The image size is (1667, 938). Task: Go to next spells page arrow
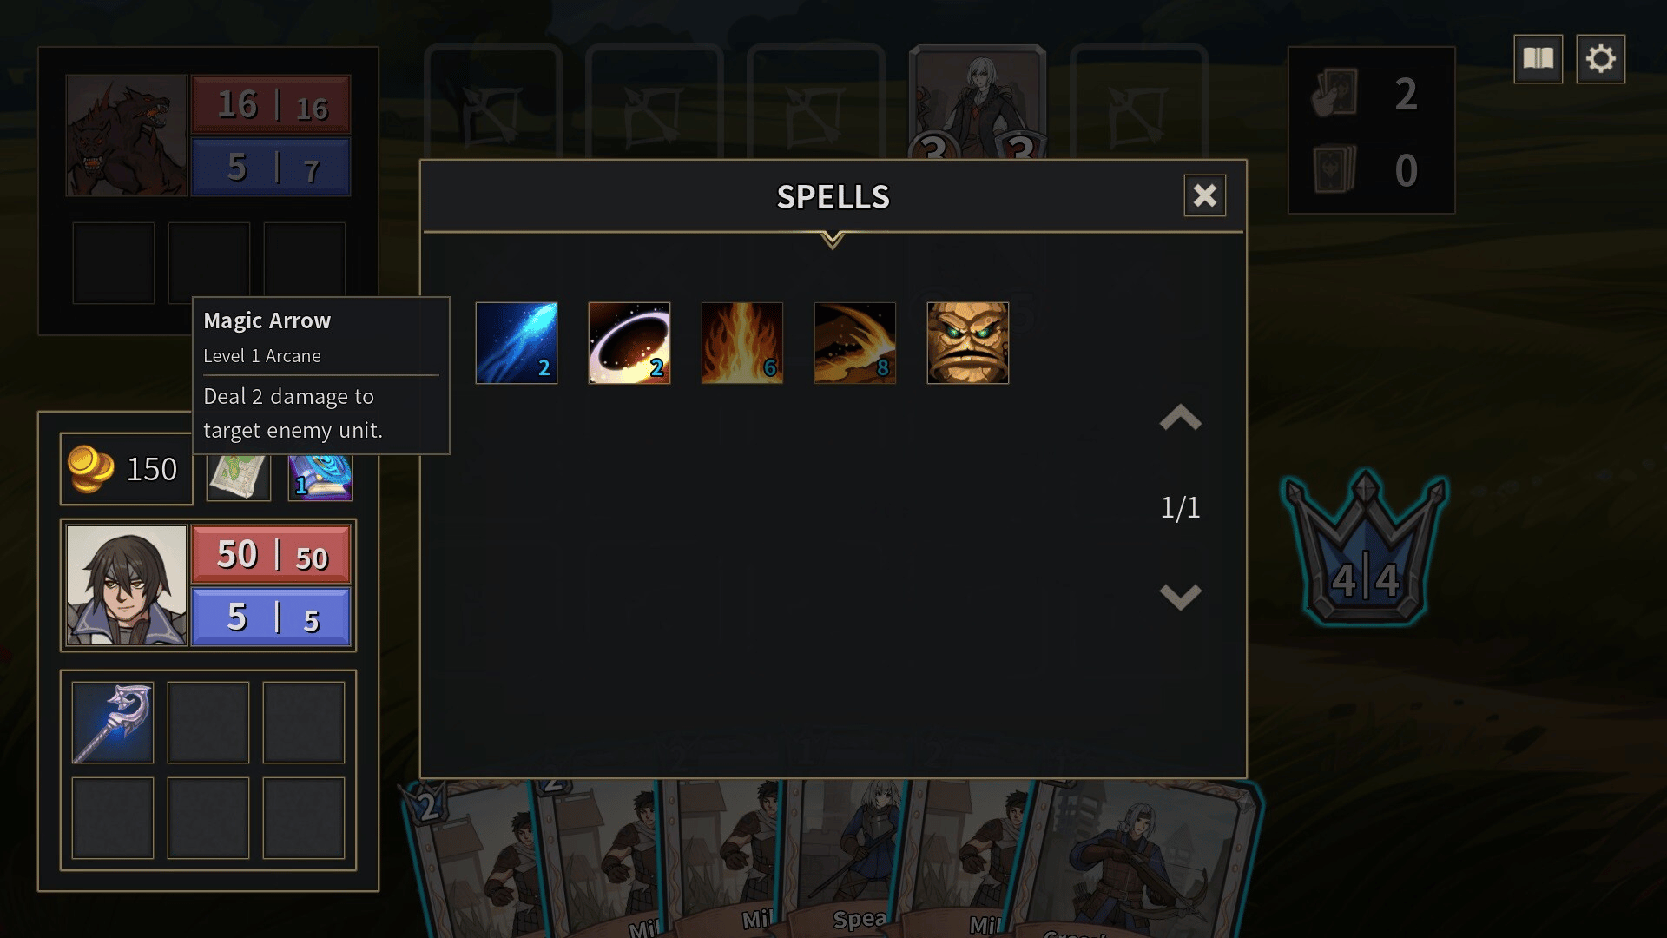click(1180, 597)
